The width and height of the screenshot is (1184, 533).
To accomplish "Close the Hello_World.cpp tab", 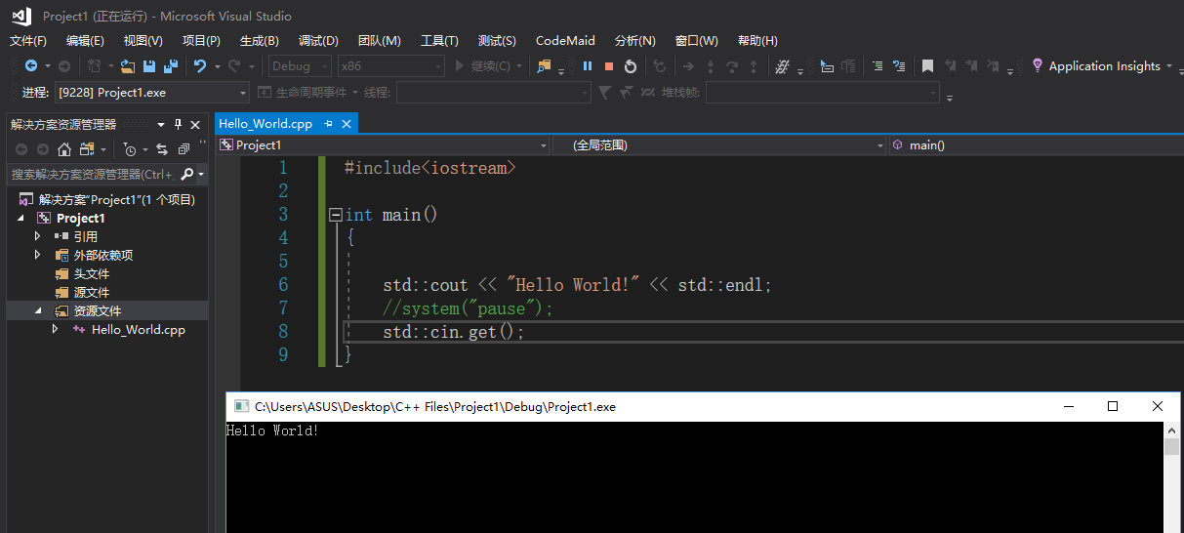I will pos(346,123).
